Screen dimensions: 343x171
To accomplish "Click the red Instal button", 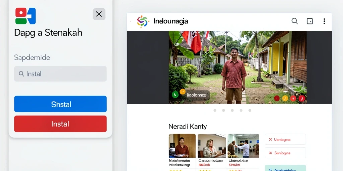I will coord(60,124).
